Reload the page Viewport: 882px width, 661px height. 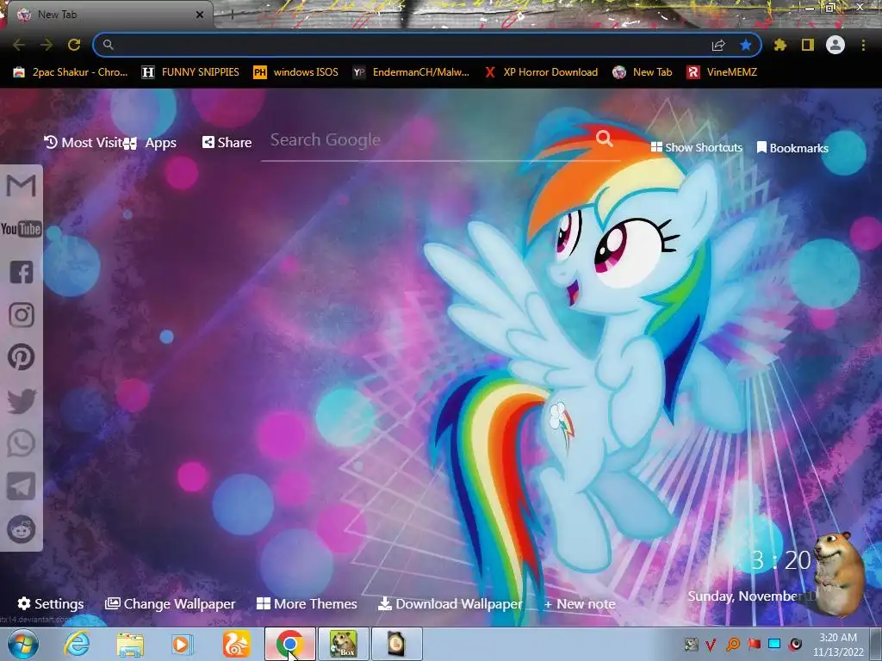point(74,45)
